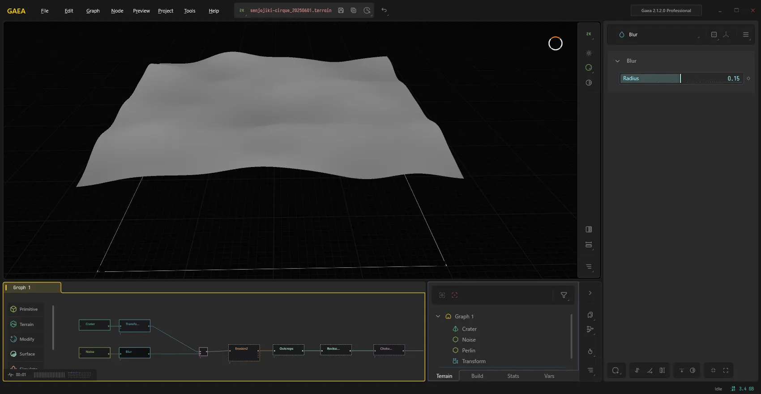761x394 pixels.
Task: Toggle the half-circle contrast icon in viewport sidebar
Action: pyautogui.click(x=589, y=83)
